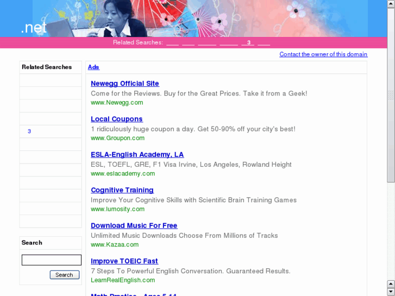The width and height of the screenshot is (395, 296).
Task: Open the Local Coupons ad link
Action: pos(117,119)
